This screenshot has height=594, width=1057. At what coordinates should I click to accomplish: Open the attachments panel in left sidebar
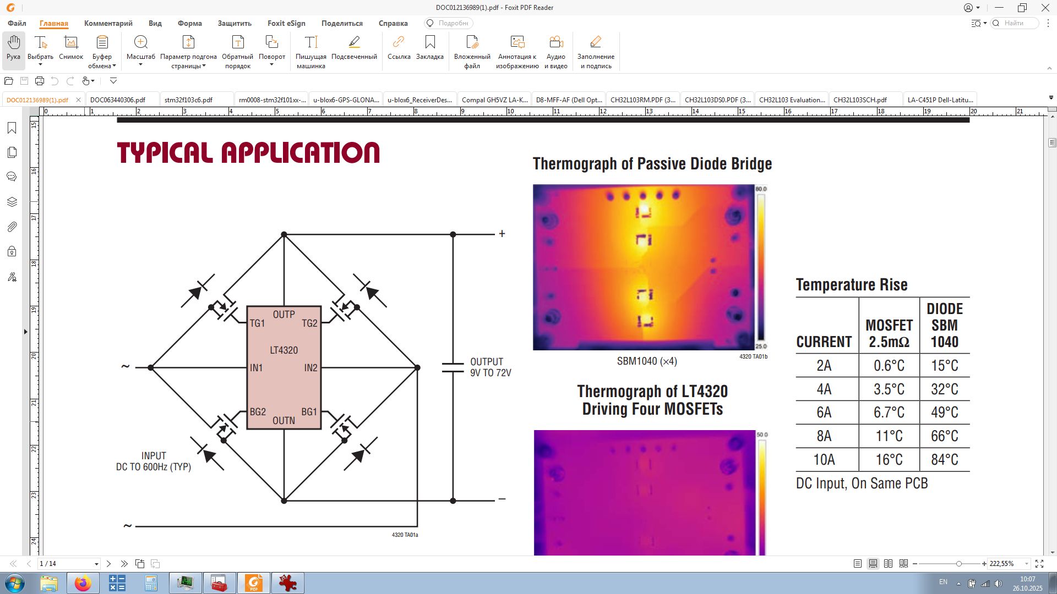pos(12,227)
